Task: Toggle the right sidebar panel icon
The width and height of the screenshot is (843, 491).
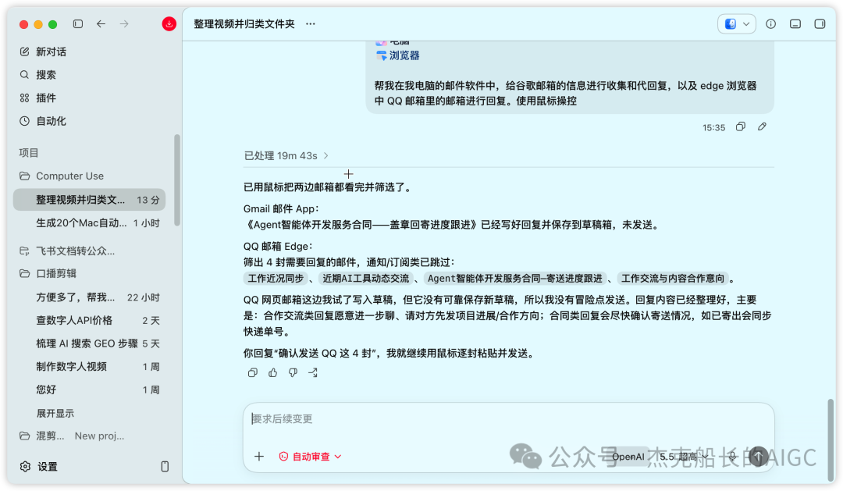Action: 820,23
